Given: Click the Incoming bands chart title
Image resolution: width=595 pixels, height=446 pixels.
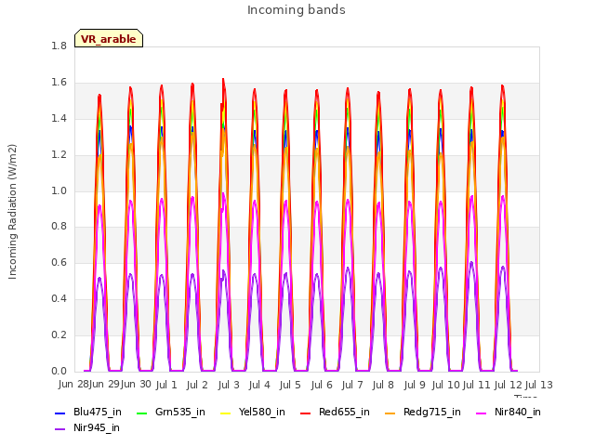Looking at the screenshot, I should [297, 10].
